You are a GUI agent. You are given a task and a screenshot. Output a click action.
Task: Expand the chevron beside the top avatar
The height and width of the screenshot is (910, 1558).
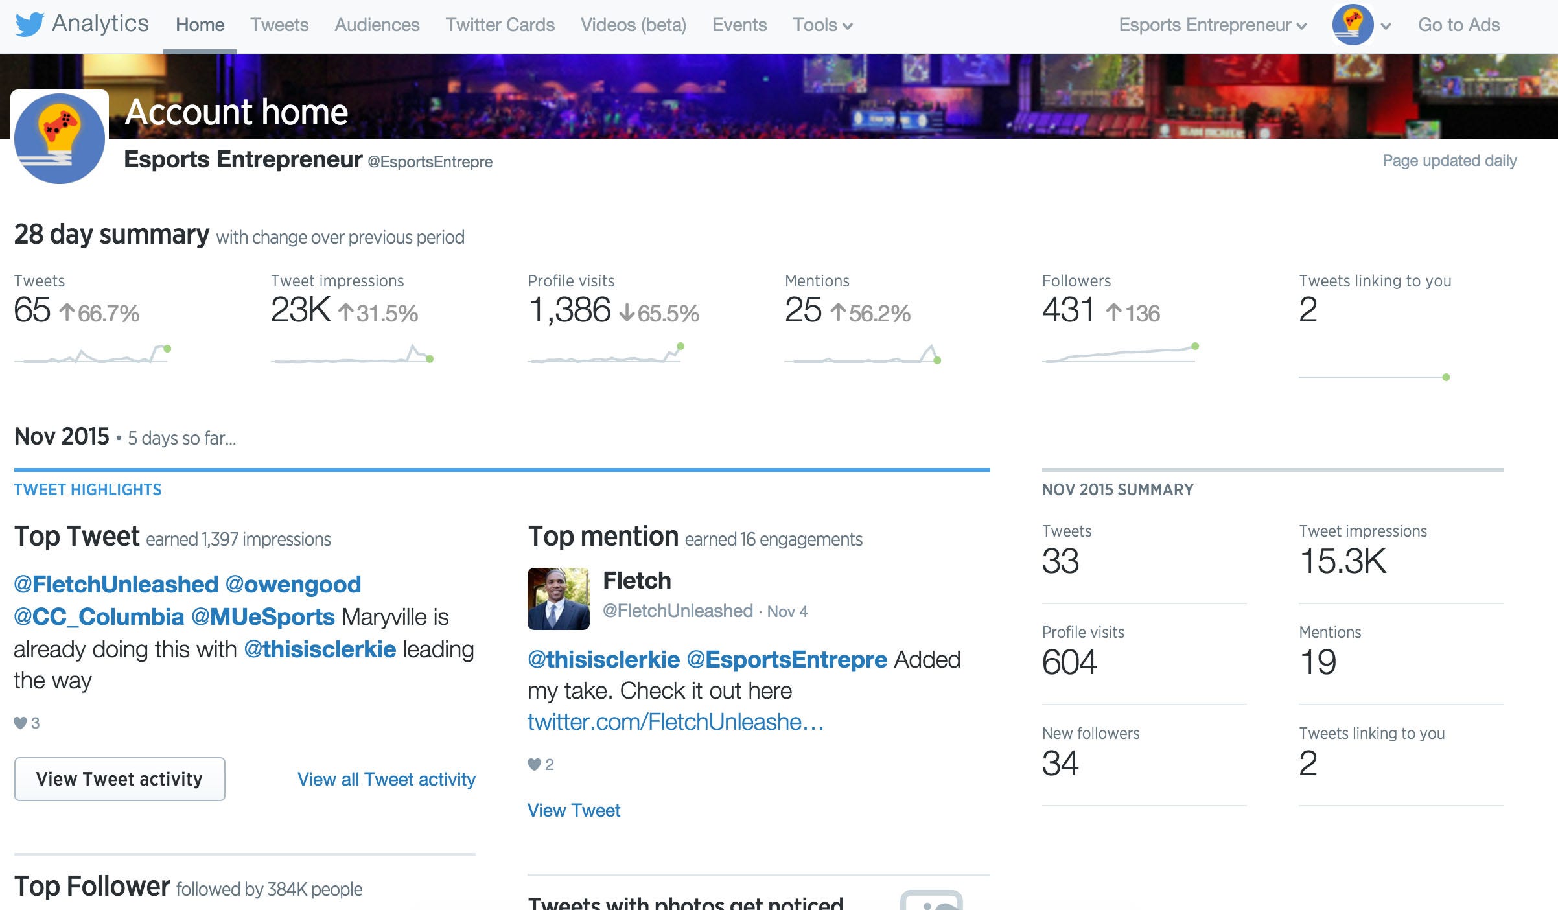pos(1386,27)
